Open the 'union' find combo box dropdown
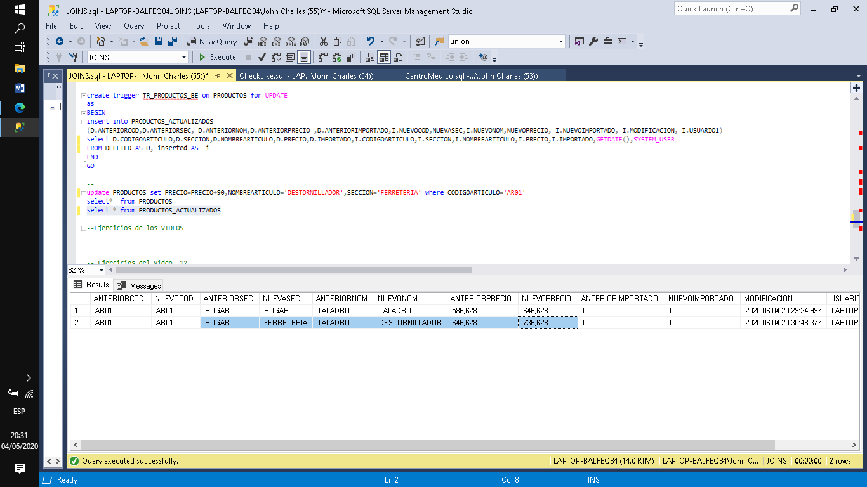867x487 pixels. tap(561, 41)
